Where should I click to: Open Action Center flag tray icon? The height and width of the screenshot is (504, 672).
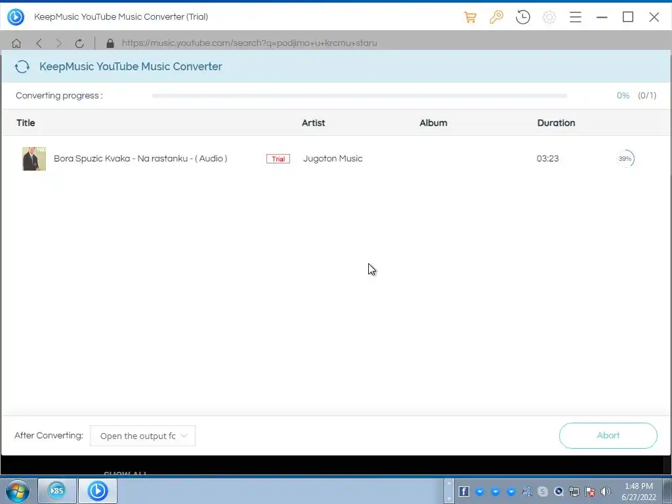(590, 492)
